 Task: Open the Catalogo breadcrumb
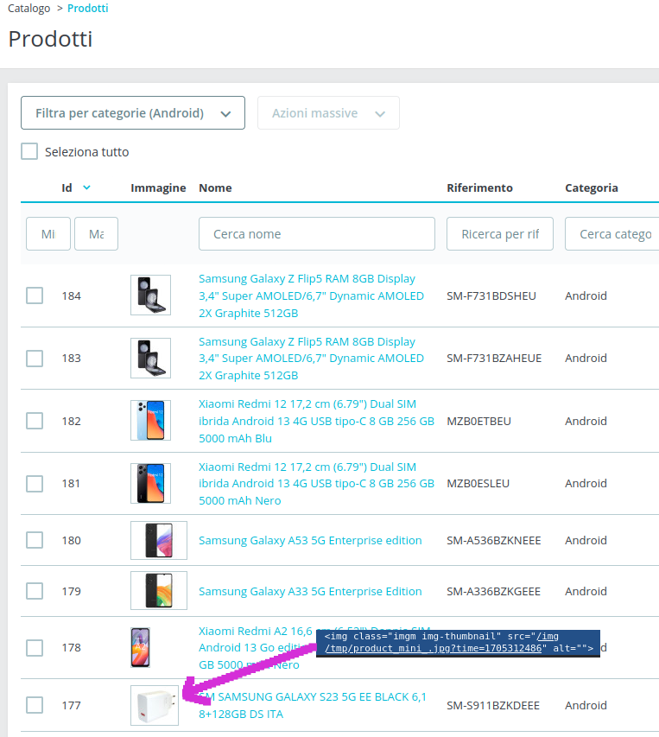pyautogui.click(x=29, y=8)
